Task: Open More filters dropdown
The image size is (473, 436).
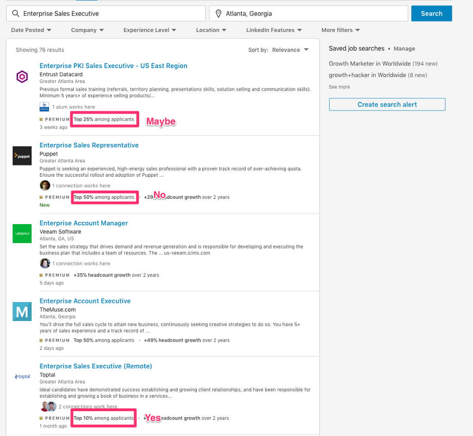Action: click(x=341, y=30)
